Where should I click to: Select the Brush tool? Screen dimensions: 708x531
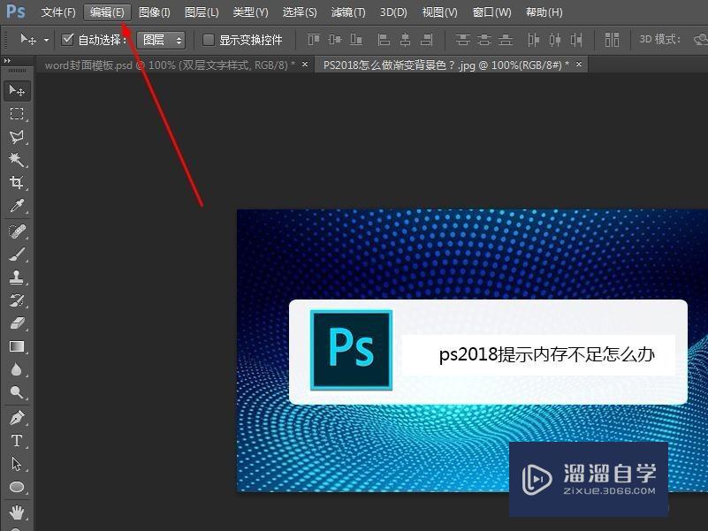click(16, 254)
